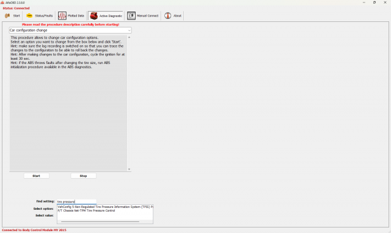Select P/T Chassis Net-TPM Tire Pressure Control

(x=86, y=210)
